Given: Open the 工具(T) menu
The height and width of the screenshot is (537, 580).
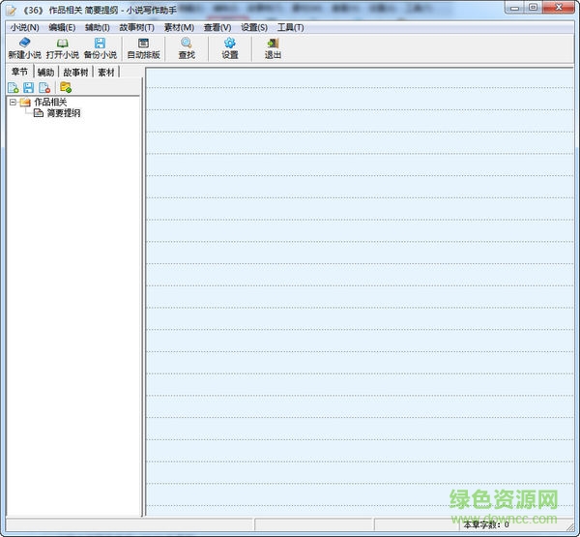Looking at the screenshot, I should pyautogui.click(x=290, y=27).
